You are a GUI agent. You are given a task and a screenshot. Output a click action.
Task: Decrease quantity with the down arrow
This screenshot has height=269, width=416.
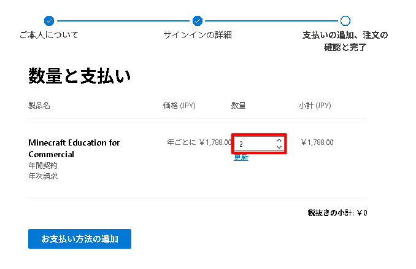tap(279, 147)
